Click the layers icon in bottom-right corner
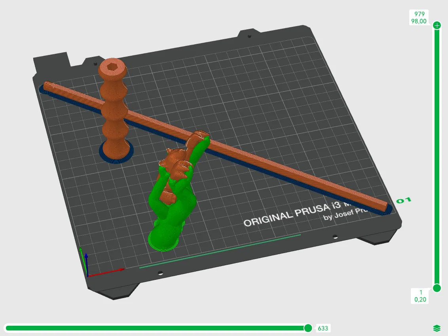 [x=437, y=328]
